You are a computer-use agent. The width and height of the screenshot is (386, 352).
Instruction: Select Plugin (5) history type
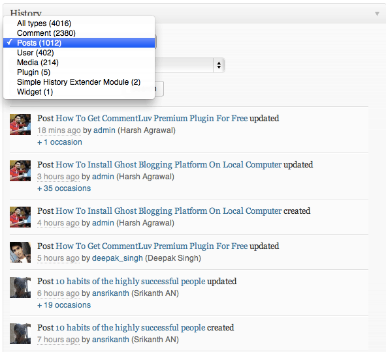79,72
